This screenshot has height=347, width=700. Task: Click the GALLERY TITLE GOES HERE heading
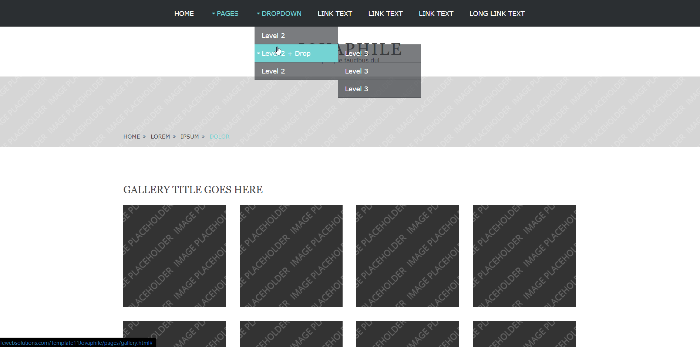click(193, 190)
